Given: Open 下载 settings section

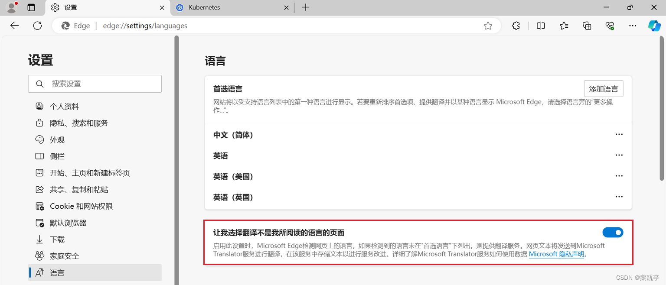Looking at the screenshot, I should (95, 240).
